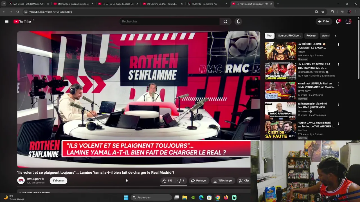The width and height of the screenshot is (360, 202).
Task: Select Source : RMCSport filter chip
Action: pyautogui.click(x=289, y=36)
